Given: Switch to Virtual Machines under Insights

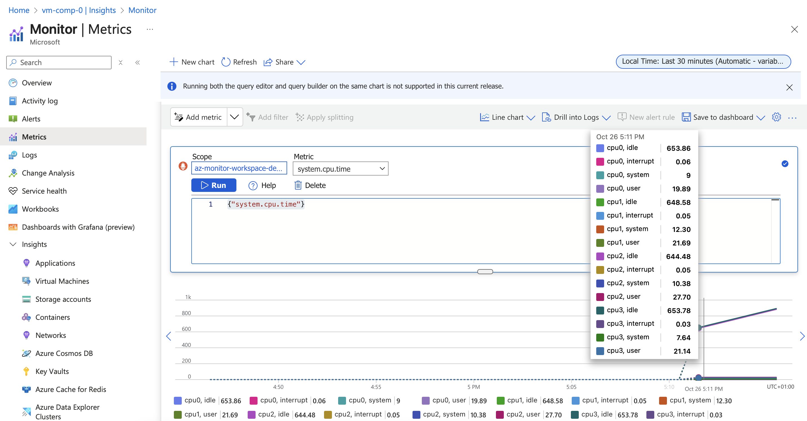Looking at the screenshot, I should [x=62, y=281].
